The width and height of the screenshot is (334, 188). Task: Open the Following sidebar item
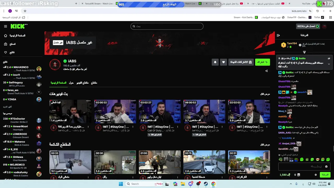pyautogui.click(x=10, y=52)
